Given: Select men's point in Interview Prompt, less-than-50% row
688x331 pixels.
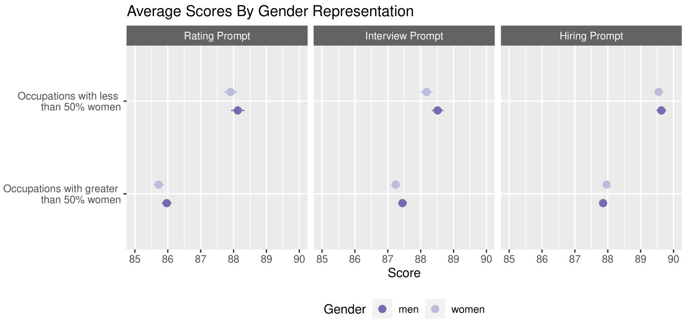Looking at the screenshot, I should [x=438, y=110].
